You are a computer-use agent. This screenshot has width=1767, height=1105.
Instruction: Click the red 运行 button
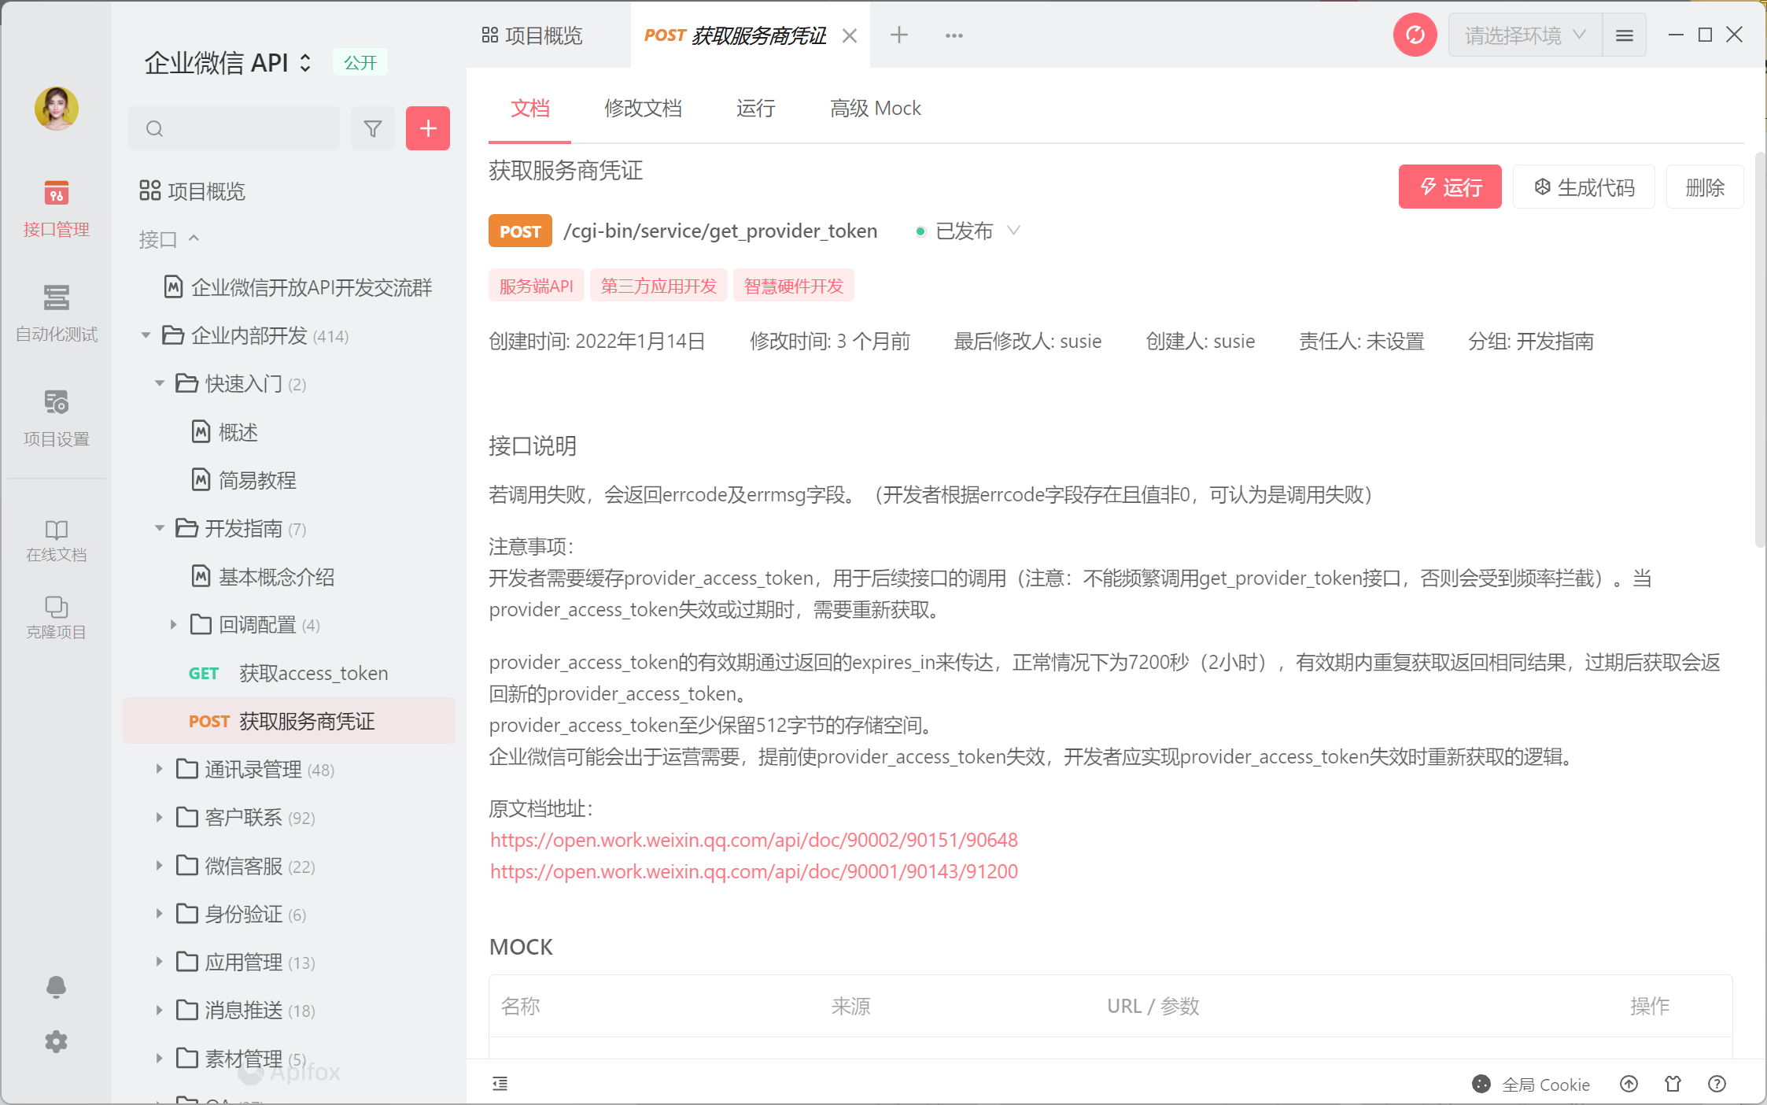[x=1449, y=187]
